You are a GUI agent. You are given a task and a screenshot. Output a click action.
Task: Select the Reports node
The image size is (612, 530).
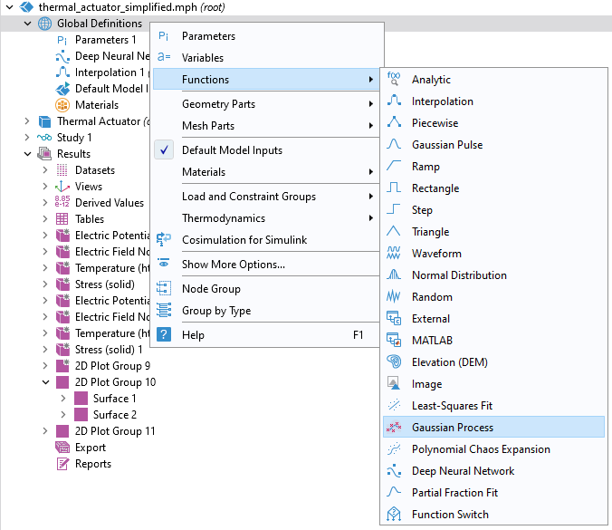(93, 464)
